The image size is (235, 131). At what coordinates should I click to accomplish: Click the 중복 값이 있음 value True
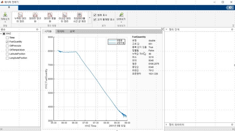click(x=151, y=47)
